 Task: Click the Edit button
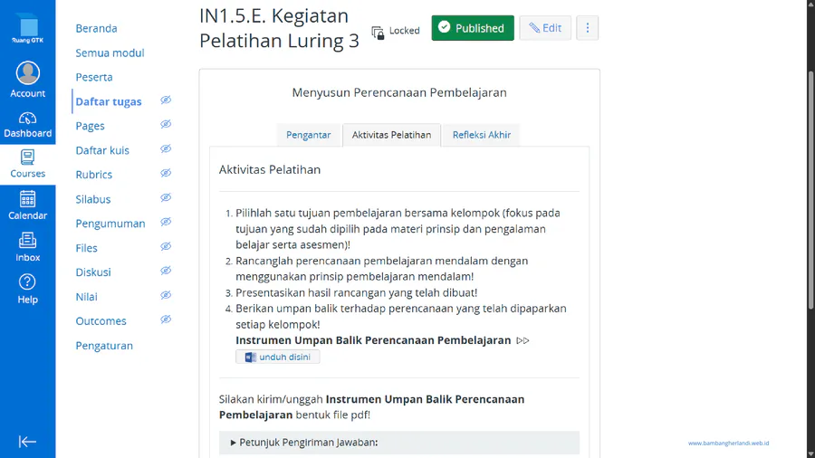pos(545,28)
